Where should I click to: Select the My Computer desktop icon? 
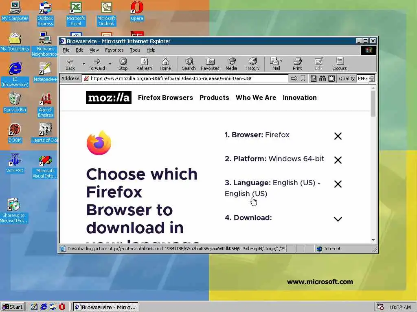15,11
